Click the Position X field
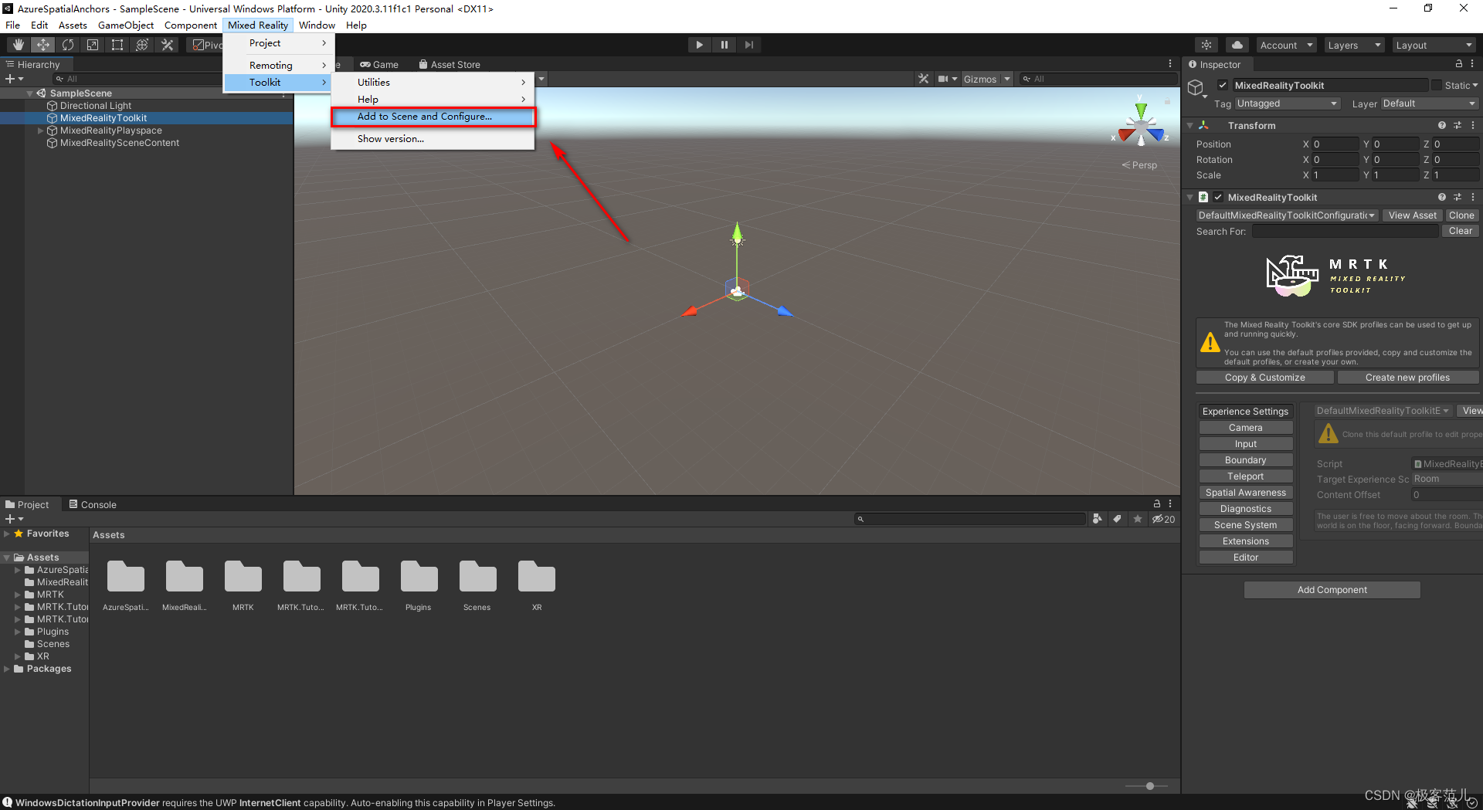The width and height of the screenshot is (1483, 810). click(1335, 144)
